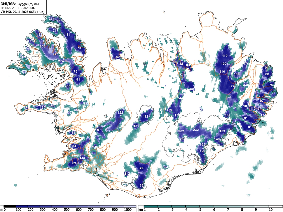Click the map value '79' in the south
The height and width of the screenshot is (212, 283).
tap(141, 168)
